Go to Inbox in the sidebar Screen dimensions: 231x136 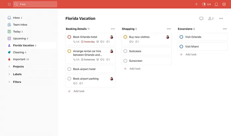pyautogui.click(x=31, y=18)
